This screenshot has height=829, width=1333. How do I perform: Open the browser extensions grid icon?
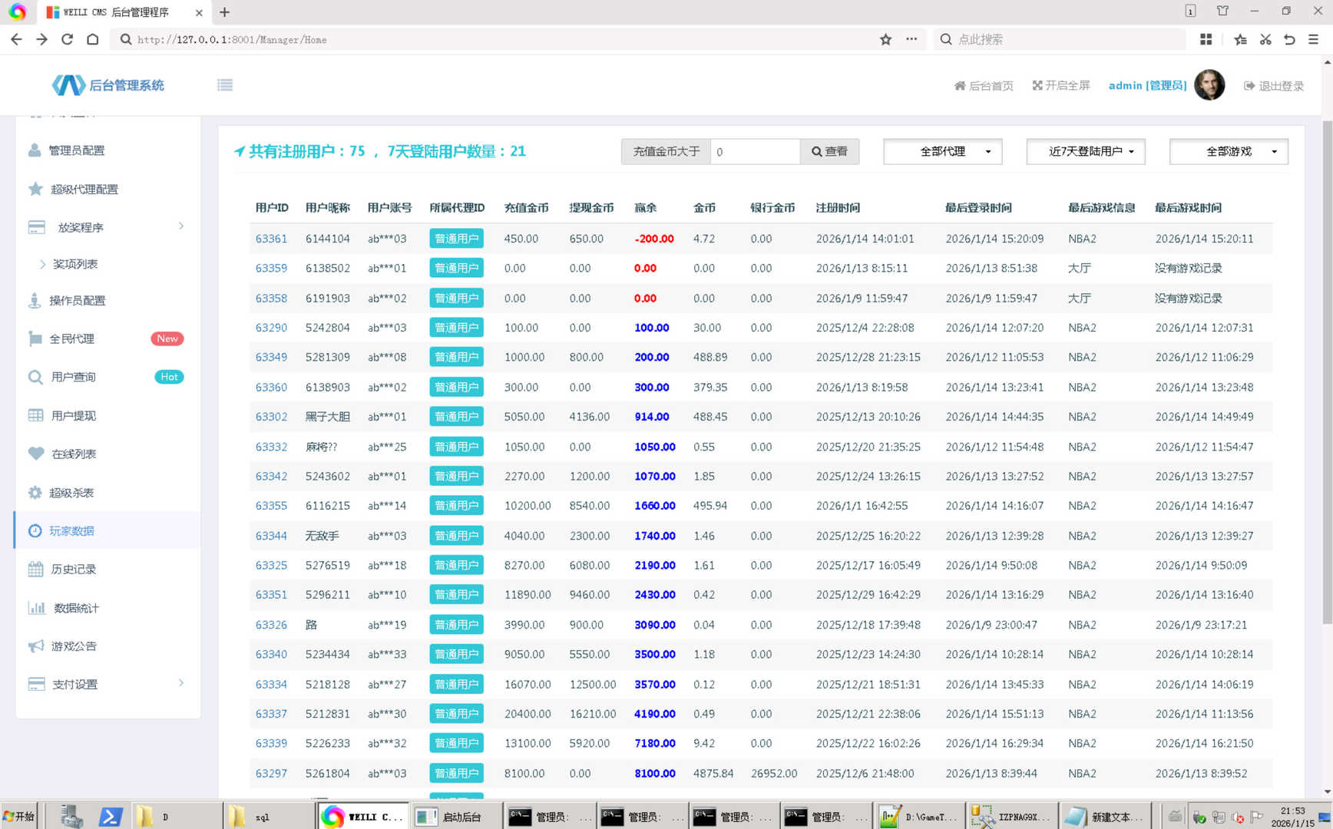point(1206,39)
